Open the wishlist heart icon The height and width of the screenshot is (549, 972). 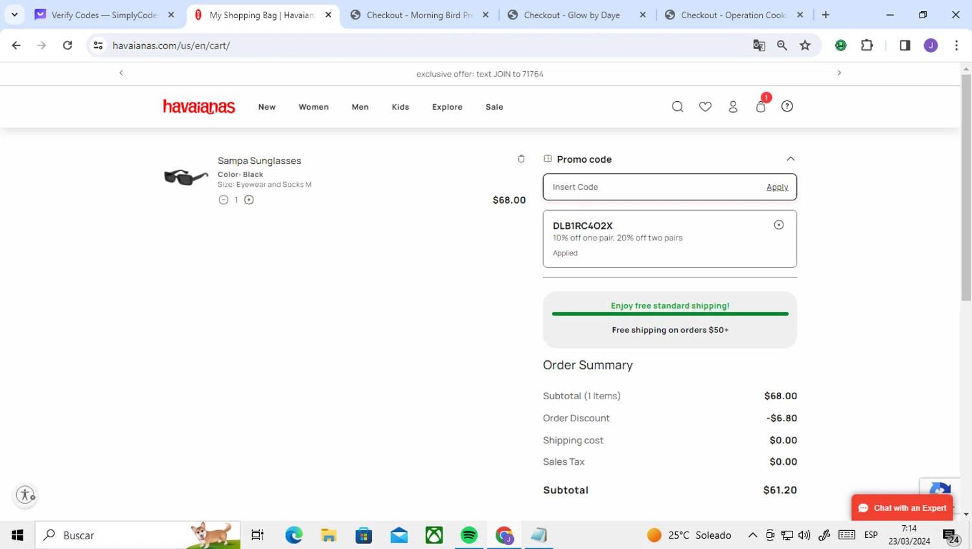click(705, 107)
